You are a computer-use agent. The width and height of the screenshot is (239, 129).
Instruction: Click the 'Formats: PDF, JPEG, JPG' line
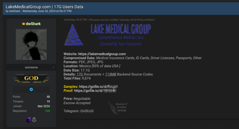pos(83,62)
